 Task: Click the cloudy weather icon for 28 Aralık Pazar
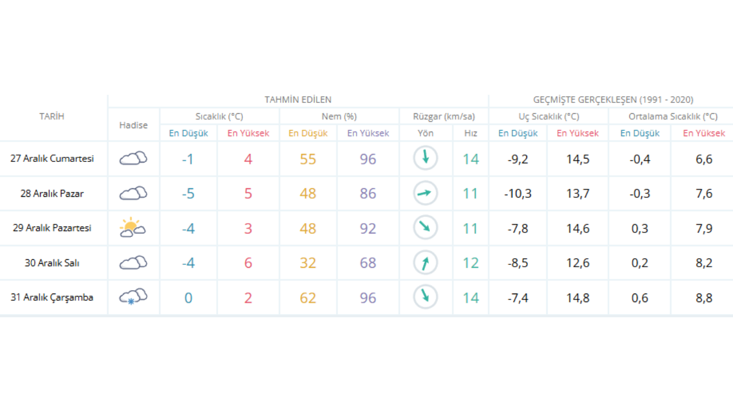pyautogui.click(x=133, y=193)
